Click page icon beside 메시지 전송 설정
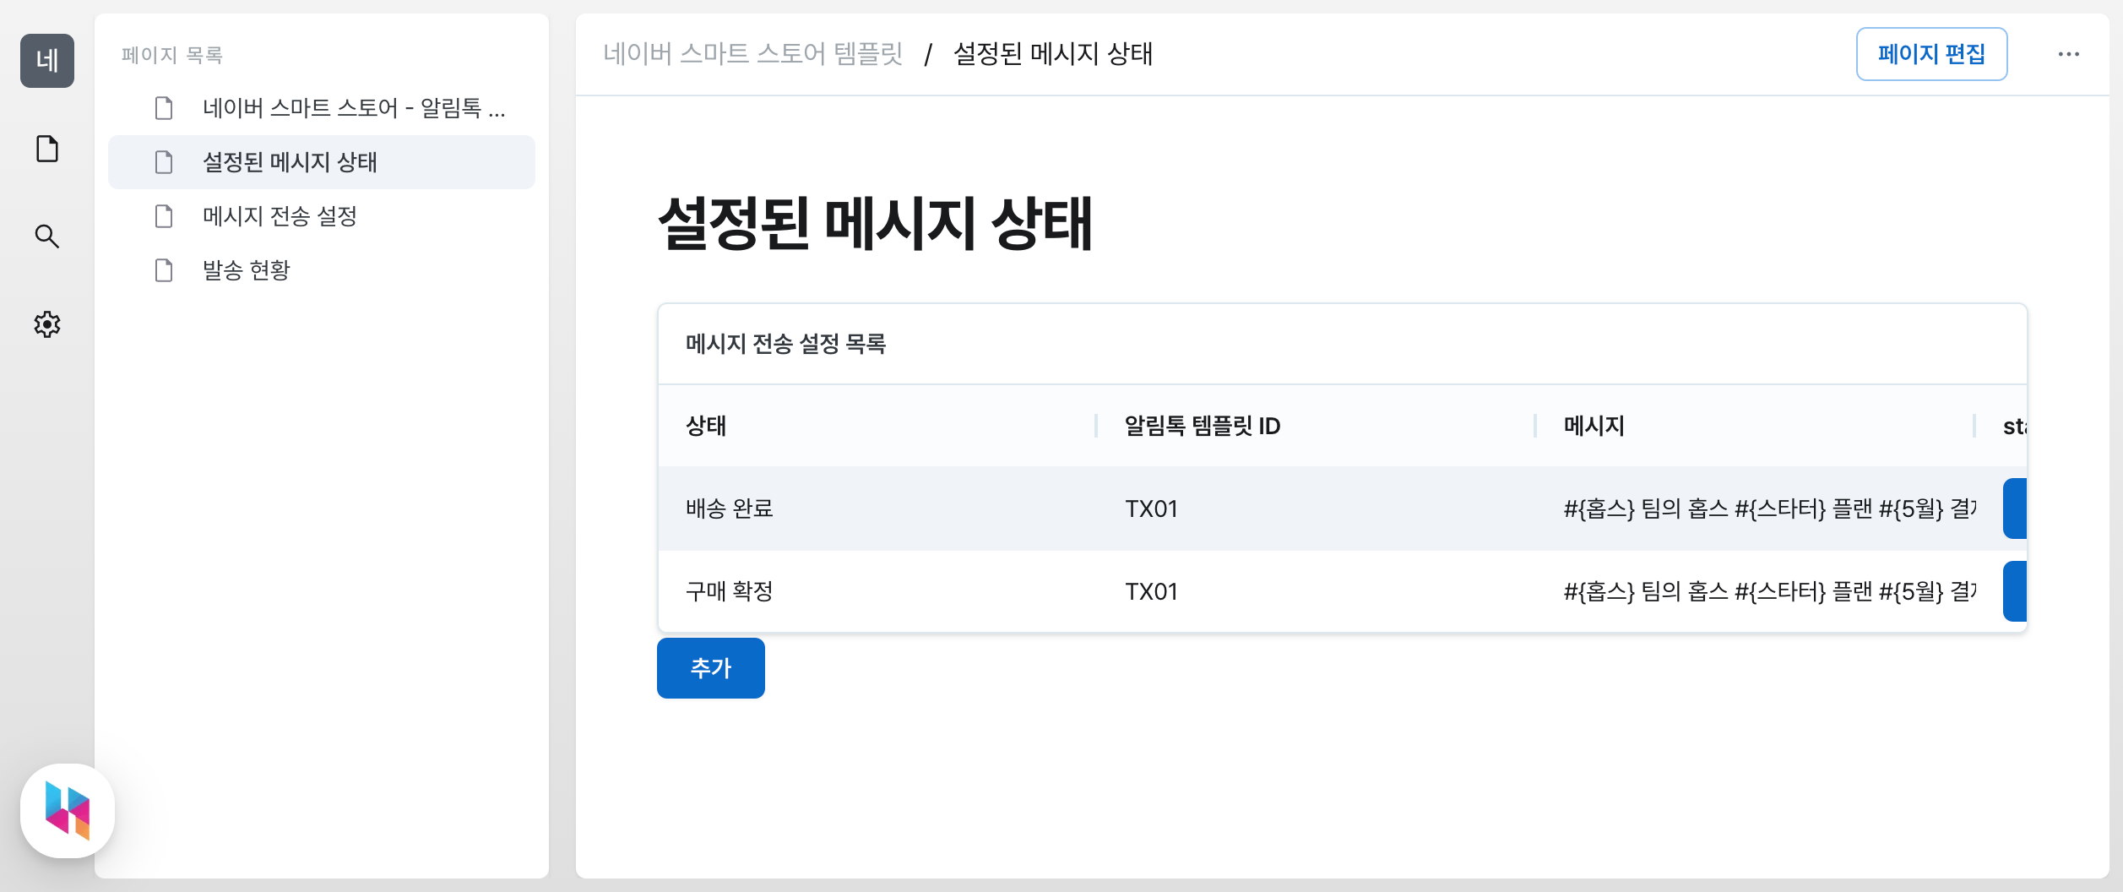The height and width of the screenshot is (892, 2123). (x=164, y=216)
